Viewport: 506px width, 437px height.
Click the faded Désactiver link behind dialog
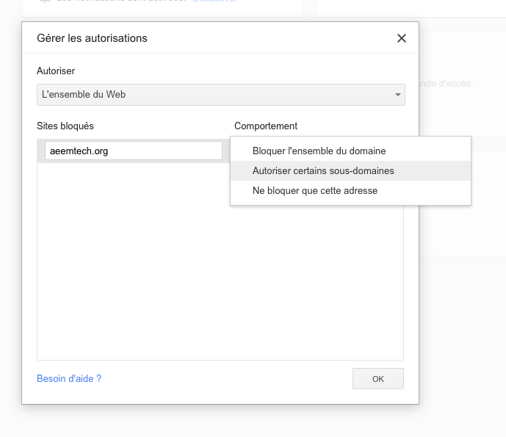[x=214, y=2]
